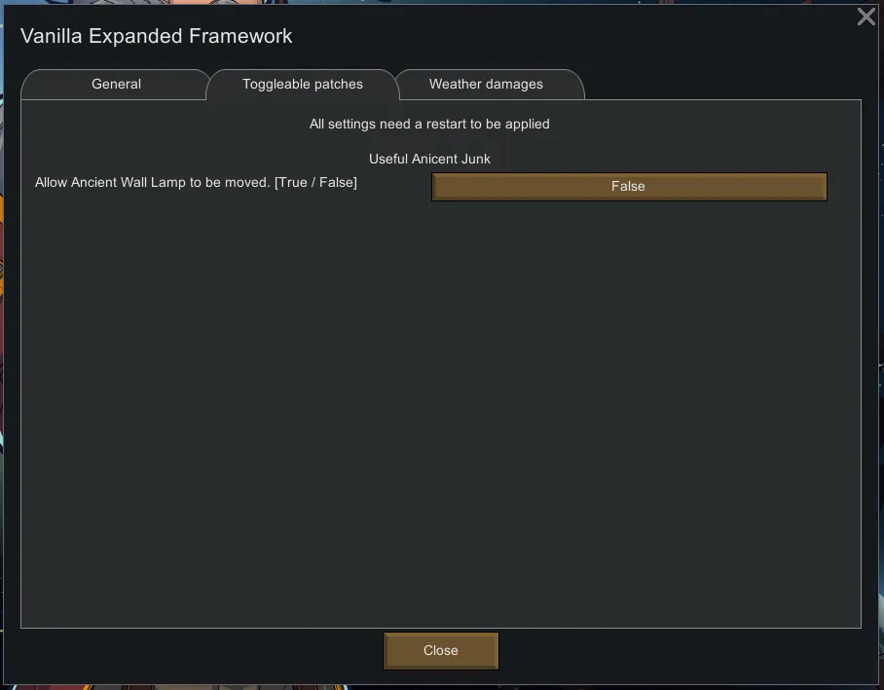Image resolution: width=884 pixels, height=690 pixels.
Task: Select the Useful Anicent Junk heading
Action: pyautogui.click(x=429, y=159)
